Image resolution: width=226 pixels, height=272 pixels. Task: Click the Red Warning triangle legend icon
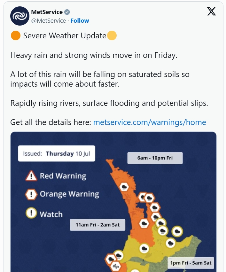click(31, 176)
